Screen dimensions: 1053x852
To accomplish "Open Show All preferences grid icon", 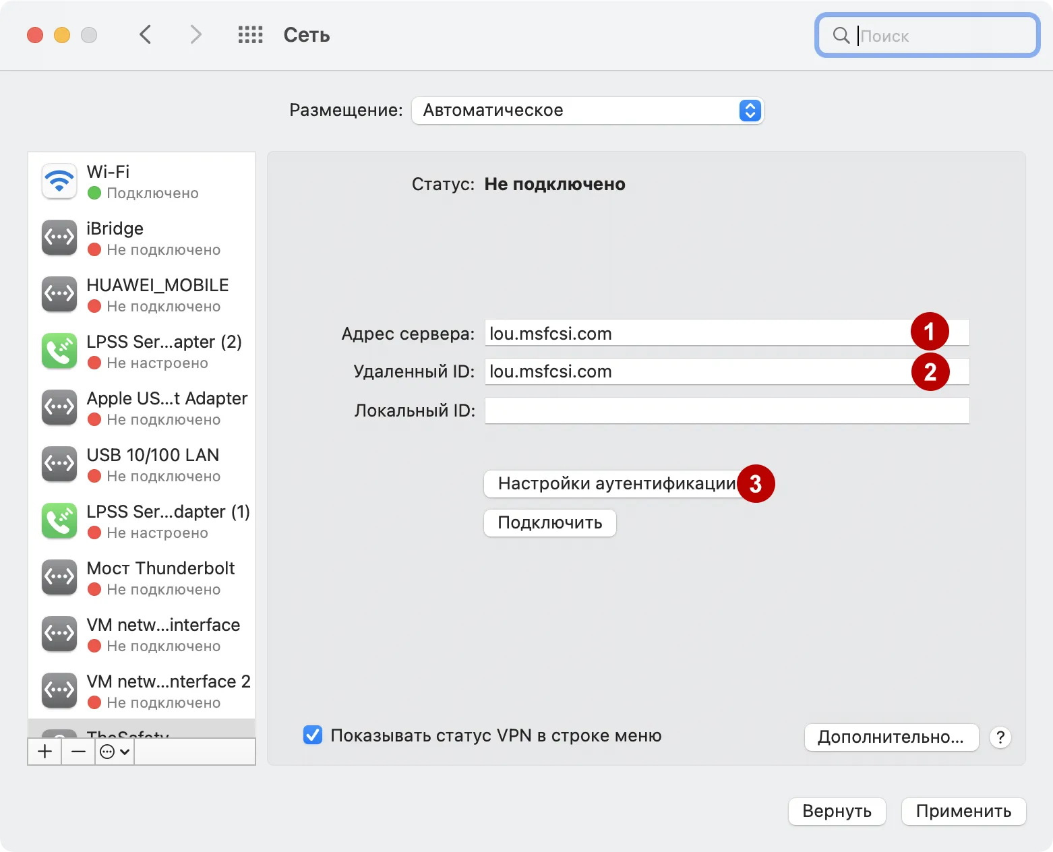I will click(249, 34).
